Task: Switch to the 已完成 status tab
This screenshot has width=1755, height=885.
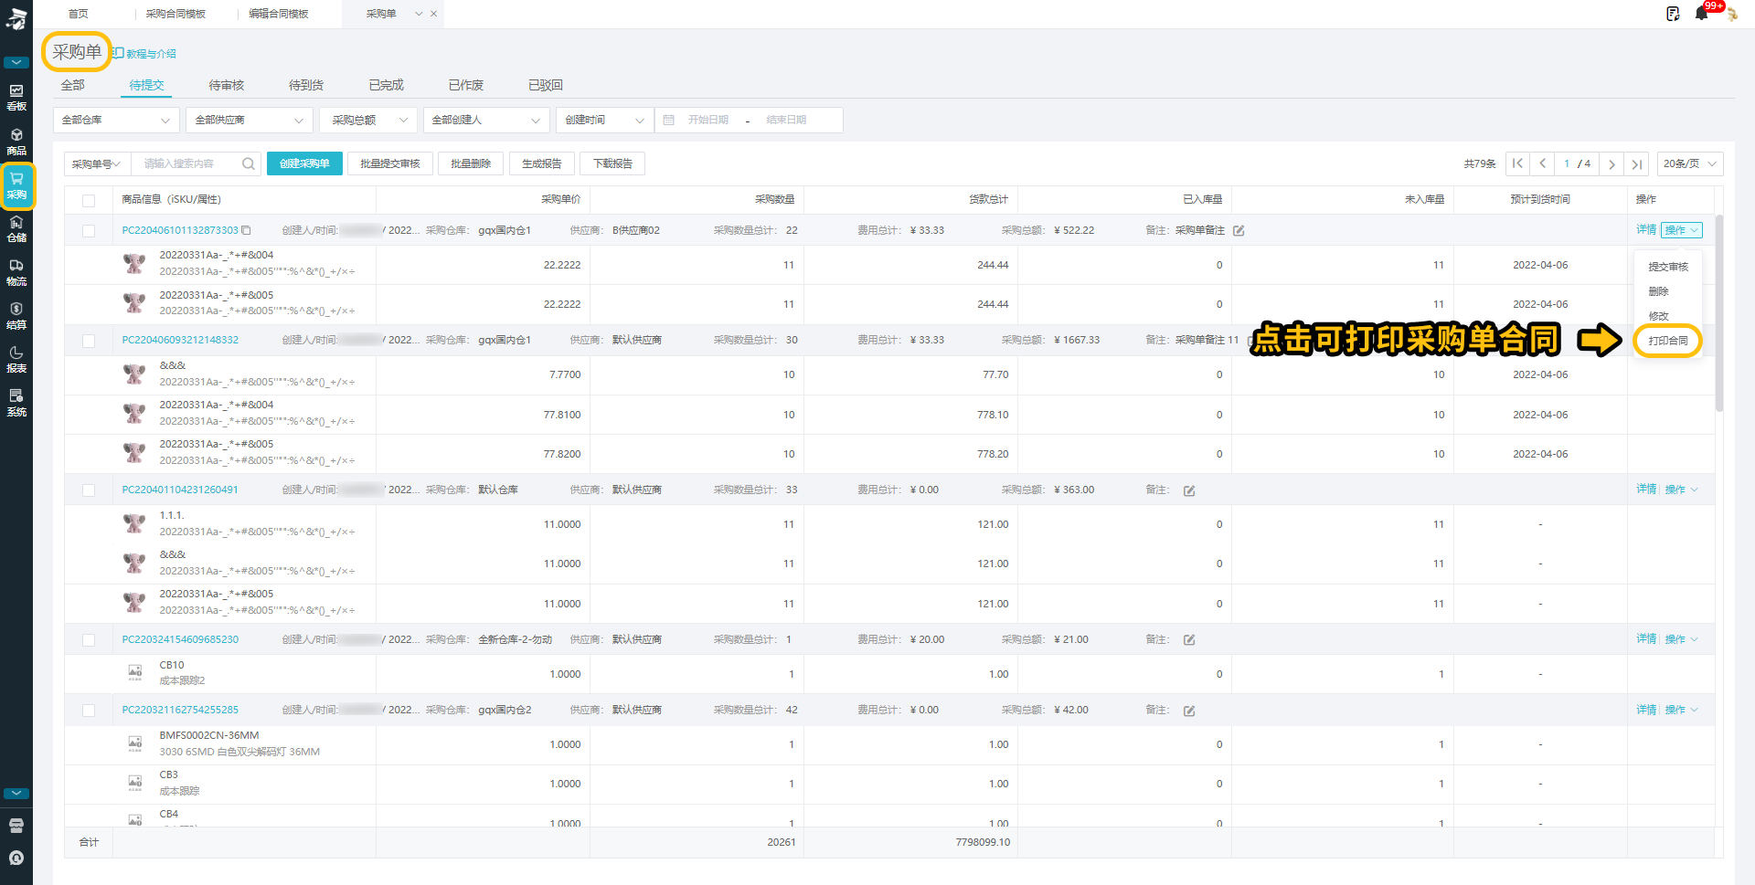Action: coord(386,85)
